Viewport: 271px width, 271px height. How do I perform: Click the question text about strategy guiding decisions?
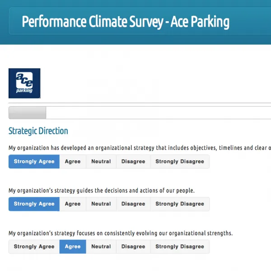[x=102, y=191]
